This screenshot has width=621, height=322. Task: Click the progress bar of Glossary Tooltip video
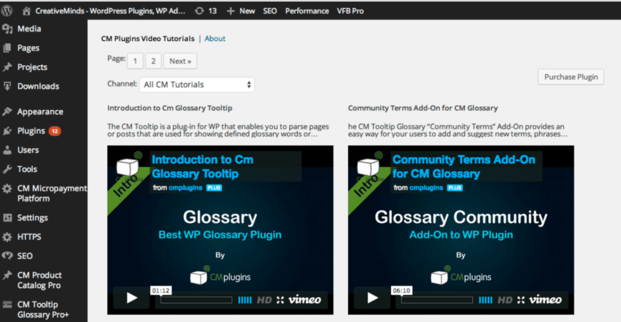[196, 300]
